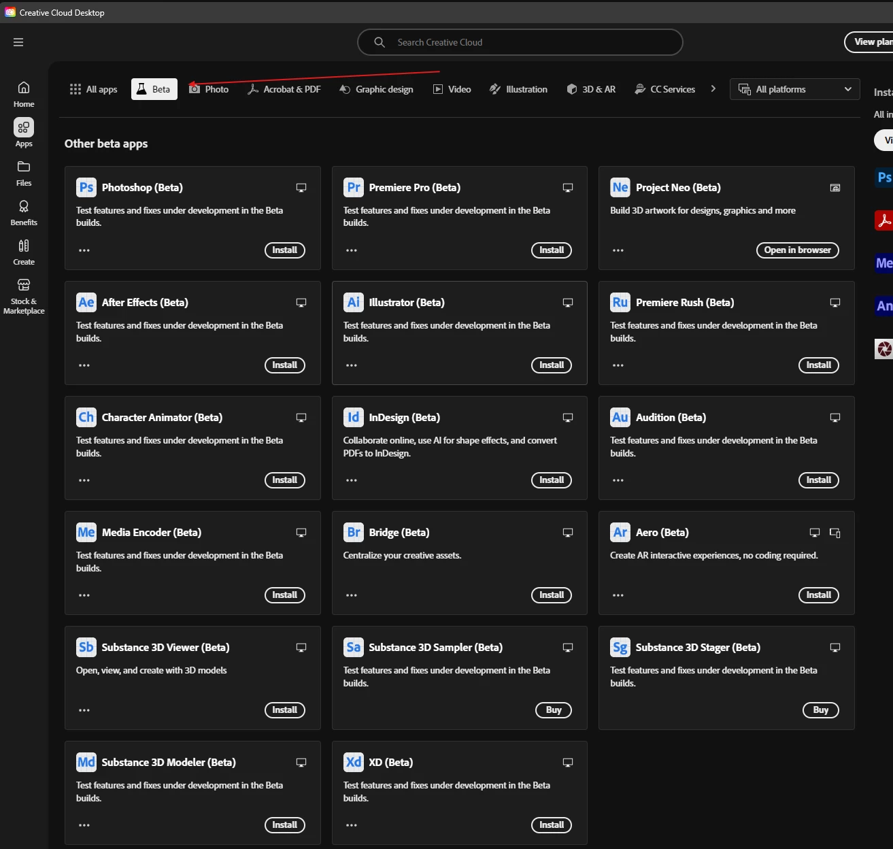The image size is (893, 849).
Task: Open the All platforms dropdown
Action: click(794, 89)
